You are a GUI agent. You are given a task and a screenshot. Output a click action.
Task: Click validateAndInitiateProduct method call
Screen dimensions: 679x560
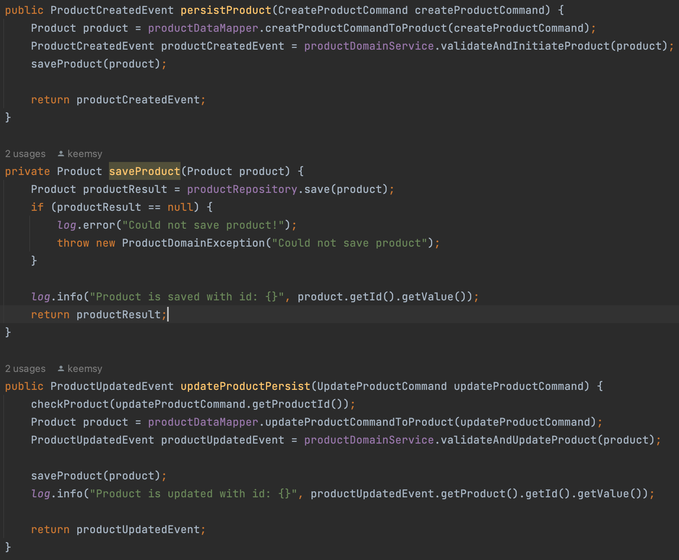click(525, 46)
